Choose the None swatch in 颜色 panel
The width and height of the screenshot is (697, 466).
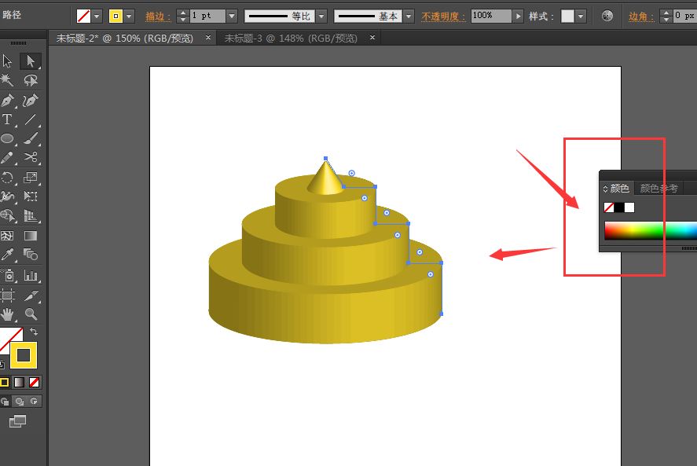coord(609,207)
